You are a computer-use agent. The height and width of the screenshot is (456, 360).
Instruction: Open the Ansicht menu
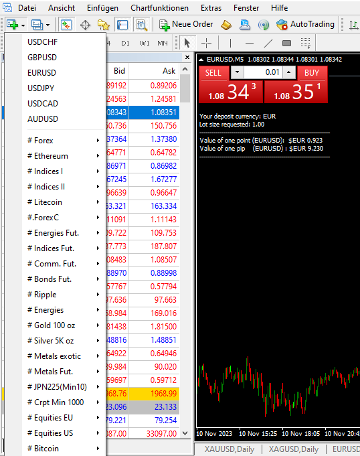click(x=62, y=8)
